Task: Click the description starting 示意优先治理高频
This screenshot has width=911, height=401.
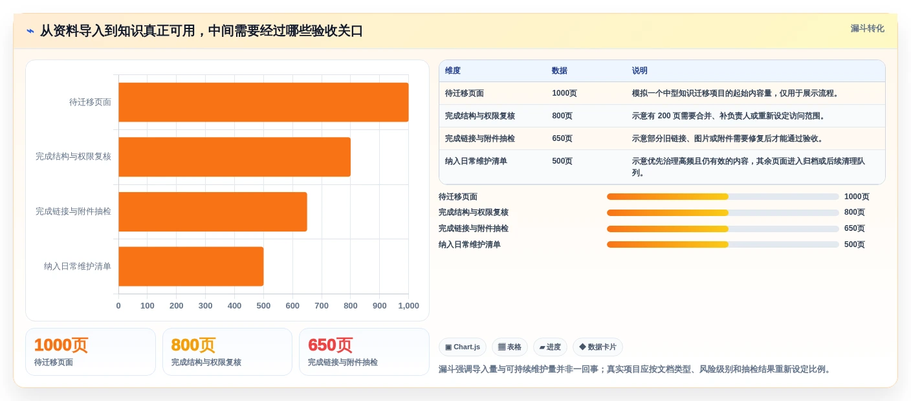Action: point(749,167)
